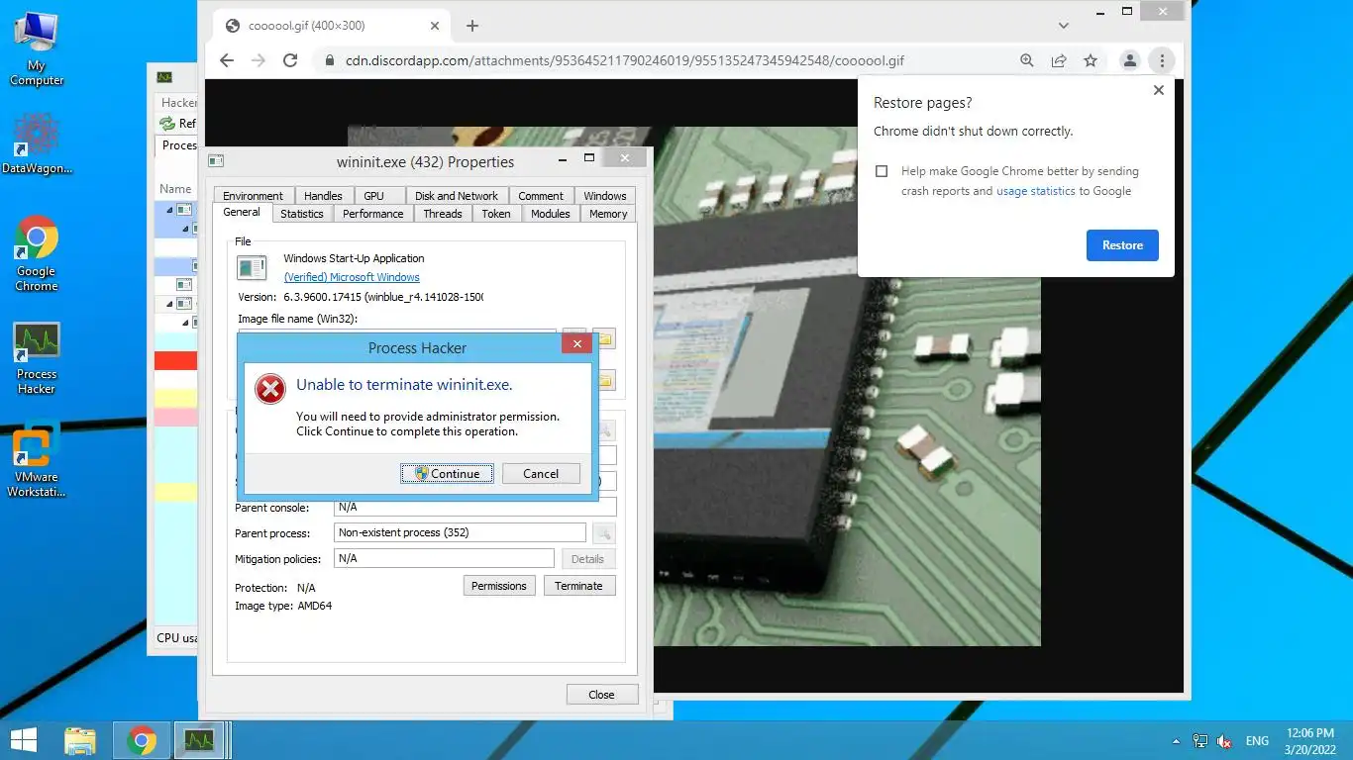
Task: Inspect parent process via magnifier icon
Action: [x=603, y=533]
